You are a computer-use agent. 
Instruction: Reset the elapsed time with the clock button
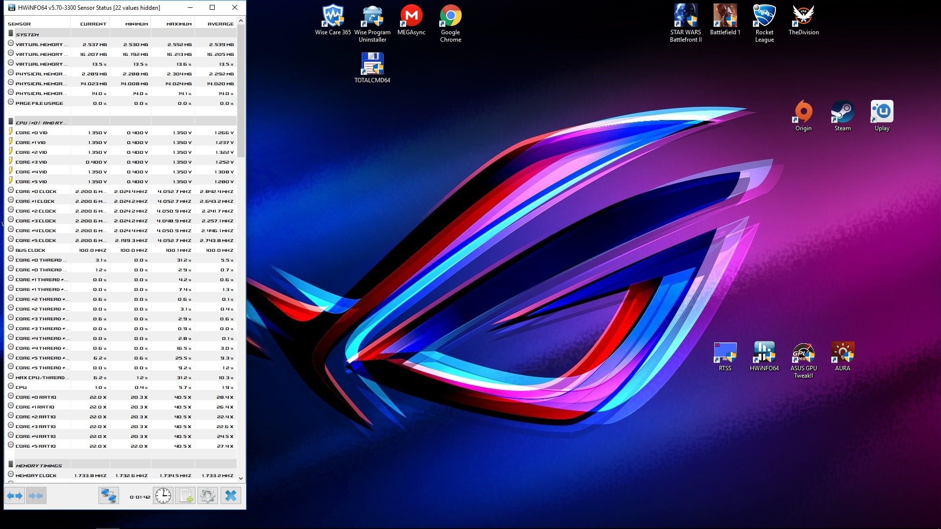(x=163, y=496)
